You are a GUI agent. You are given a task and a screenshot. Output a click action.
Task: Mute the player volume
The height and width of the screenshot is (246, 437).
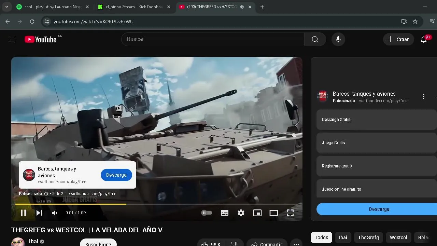(55, 213)
